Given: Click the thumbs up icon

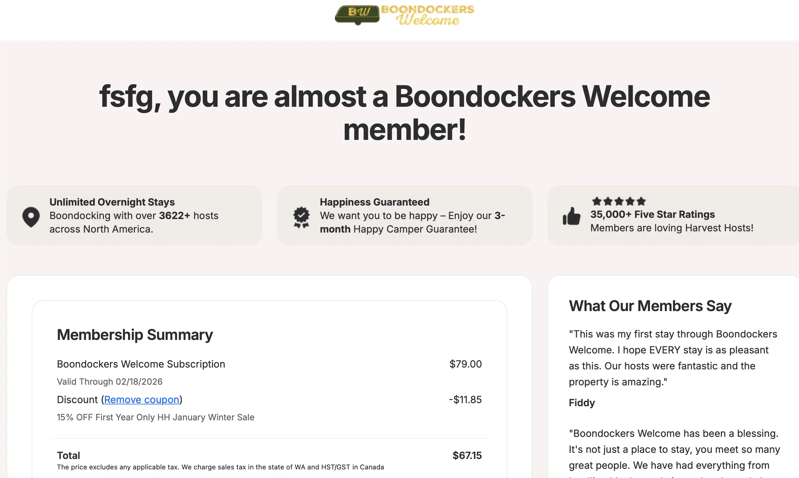Looking at the screenshot, I should click(x=572, y=216).
